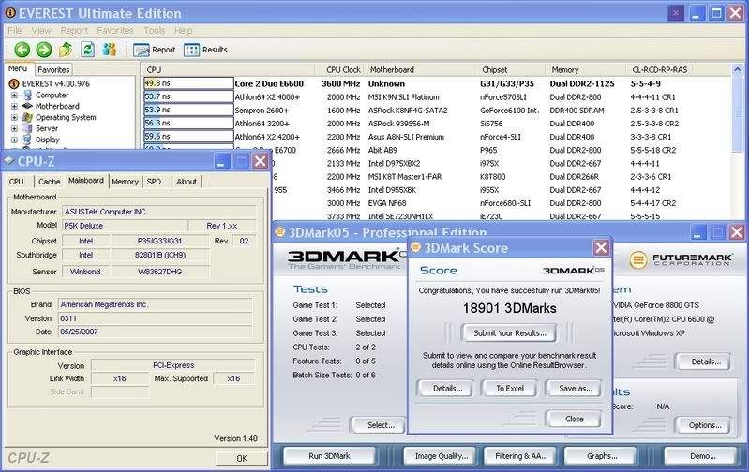Switch to the Memory tab in CPU-Z
This screenshot has height=472, width=749.
point(126,182)
